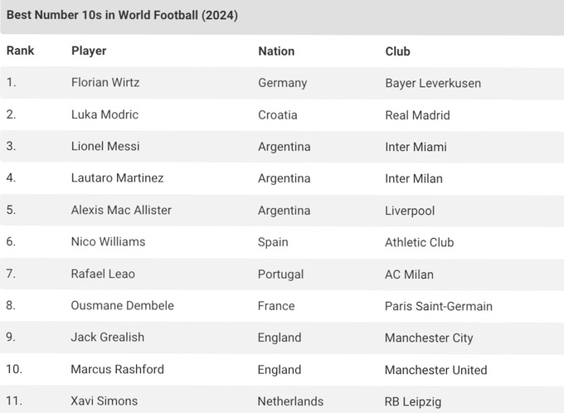Click the Croatia nation cell

tap(277, 114)
